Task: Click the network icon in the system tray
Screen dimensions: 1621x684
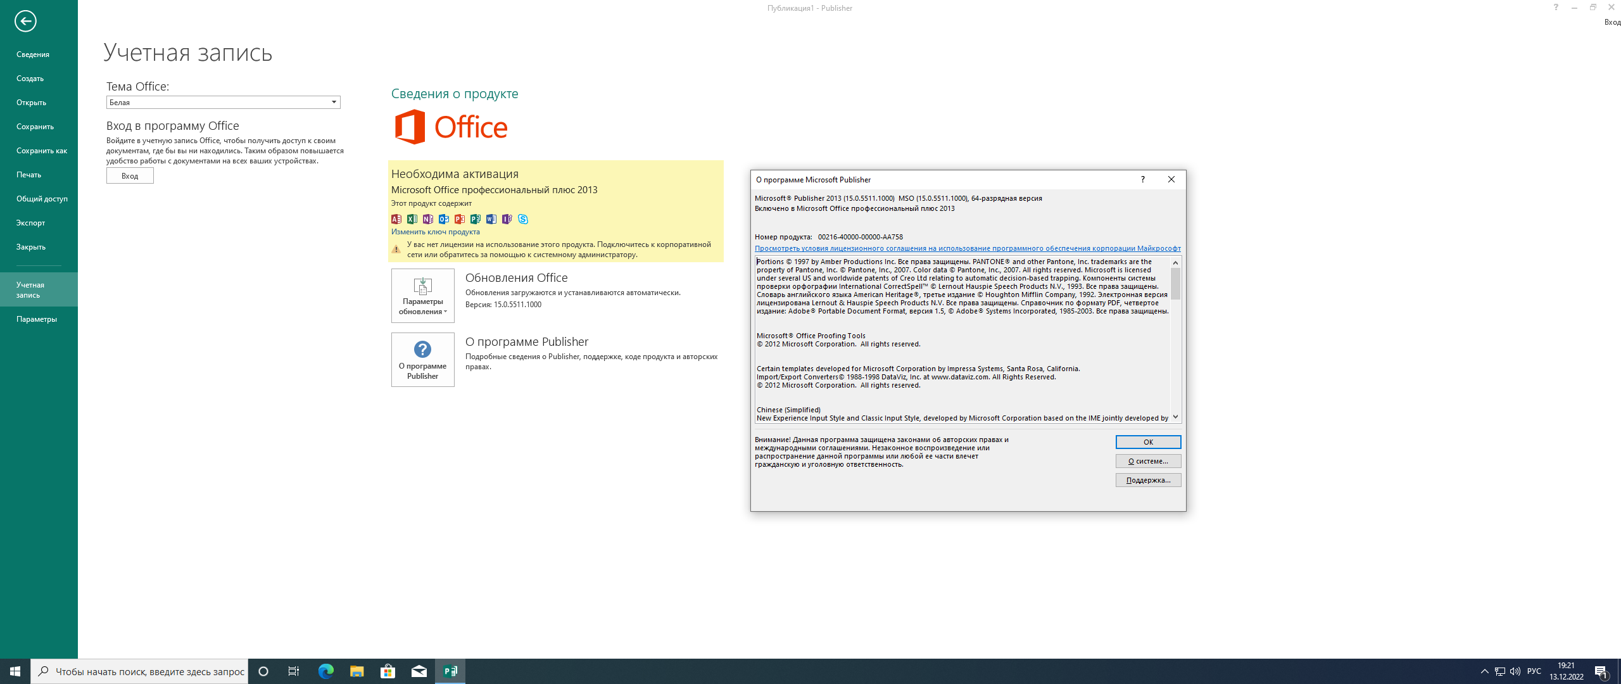Action: (x=1500, y=671)
